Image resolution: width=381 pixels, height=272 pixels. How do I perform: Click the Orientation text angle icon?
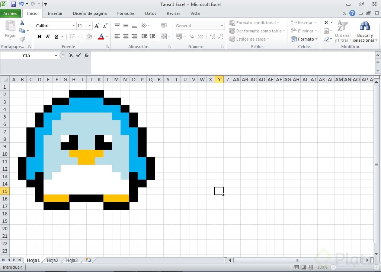144,25
